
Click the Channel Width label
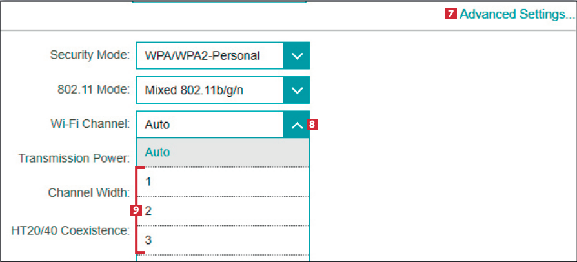coord(89,192)
